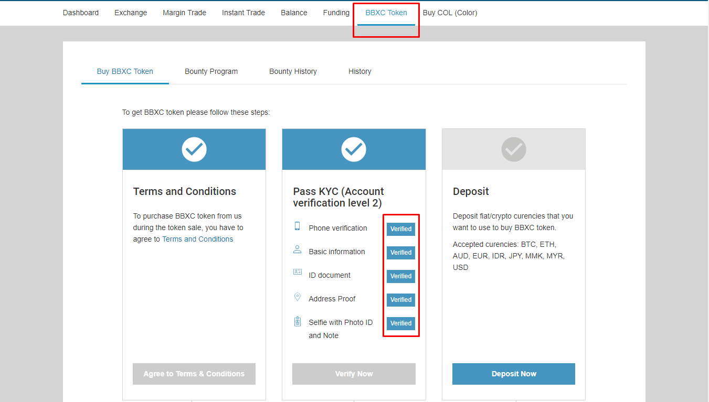Click Agree to Terms & Conditions button
The height and width of the screenshot is (402, 709).
click(x=194, y=374)
